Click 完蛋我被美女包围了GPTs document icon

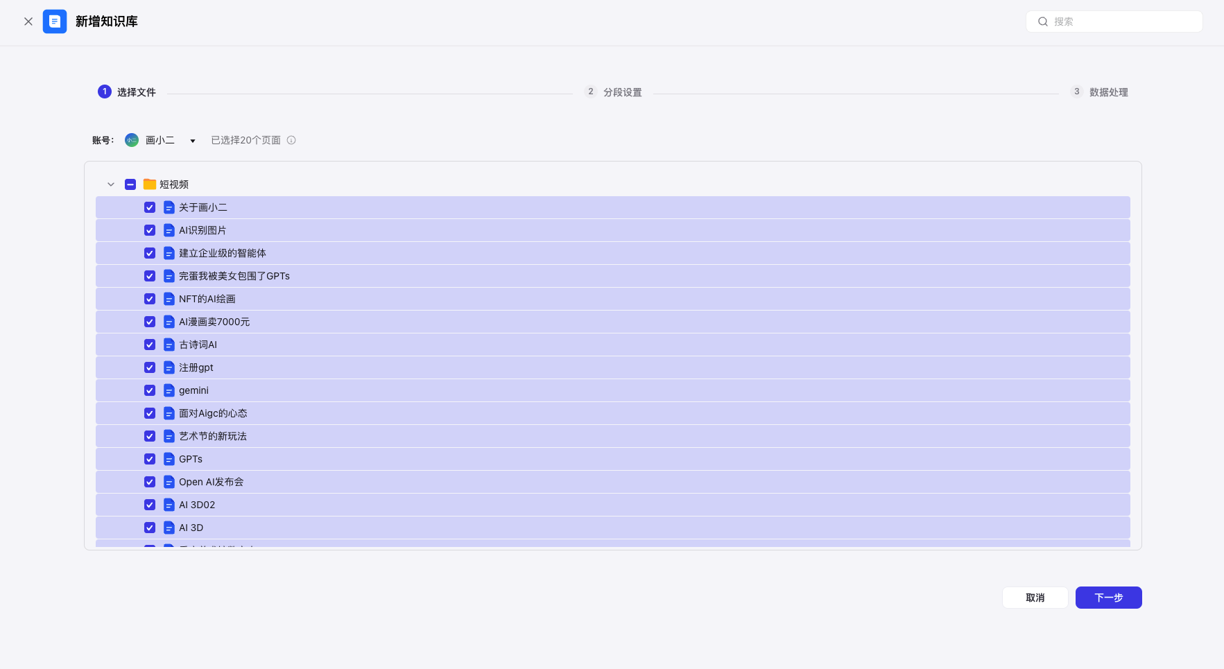169,276
